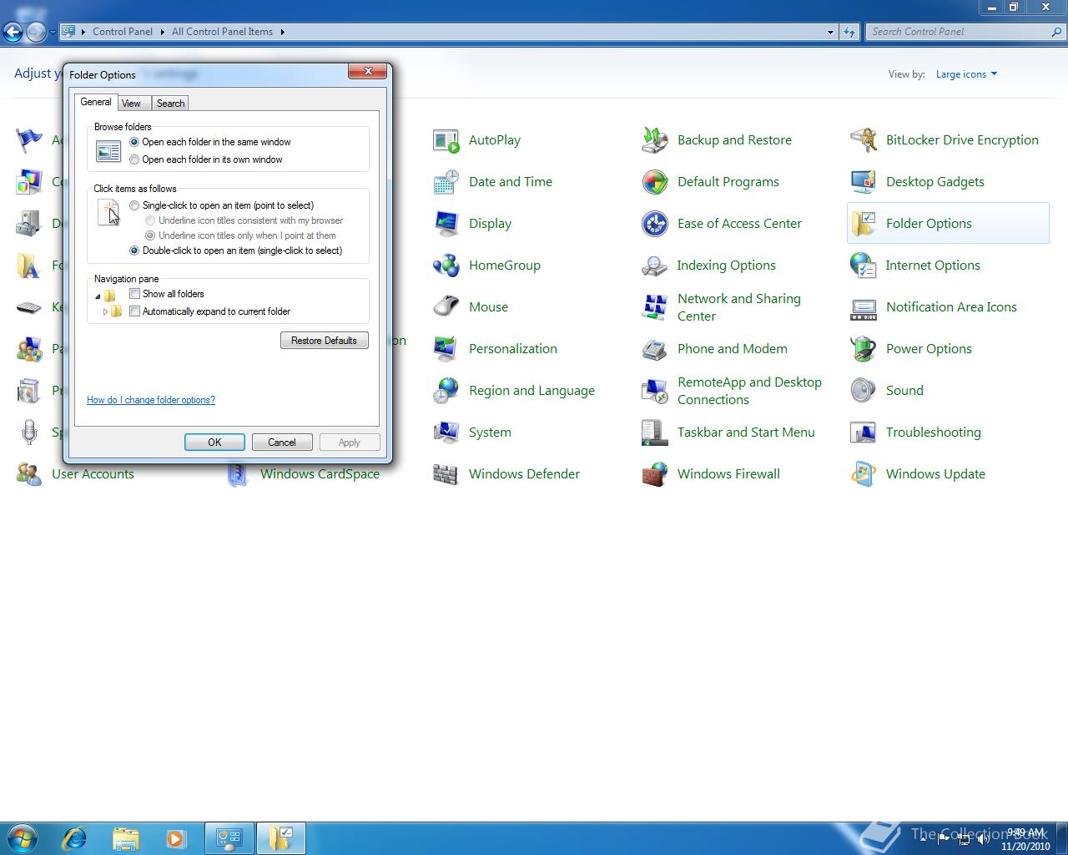Image resolution: width=1068 pixels, height=855 pixels.
Task: Cancel the Folder Options dialog
Action: pyautogui.click(x=282, y=443)
